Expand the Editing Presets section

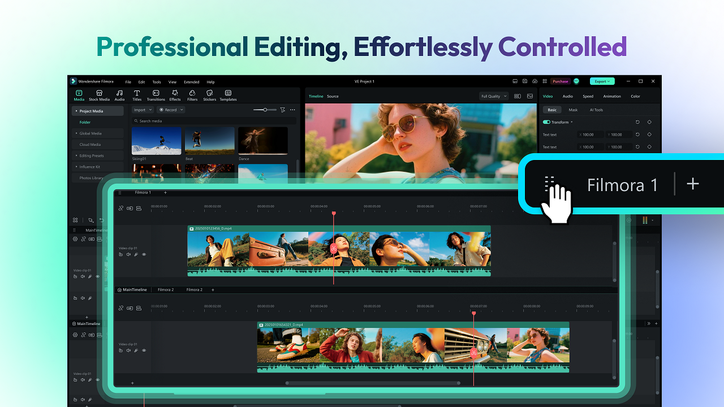pyautogui.click(x=77, y=155)
